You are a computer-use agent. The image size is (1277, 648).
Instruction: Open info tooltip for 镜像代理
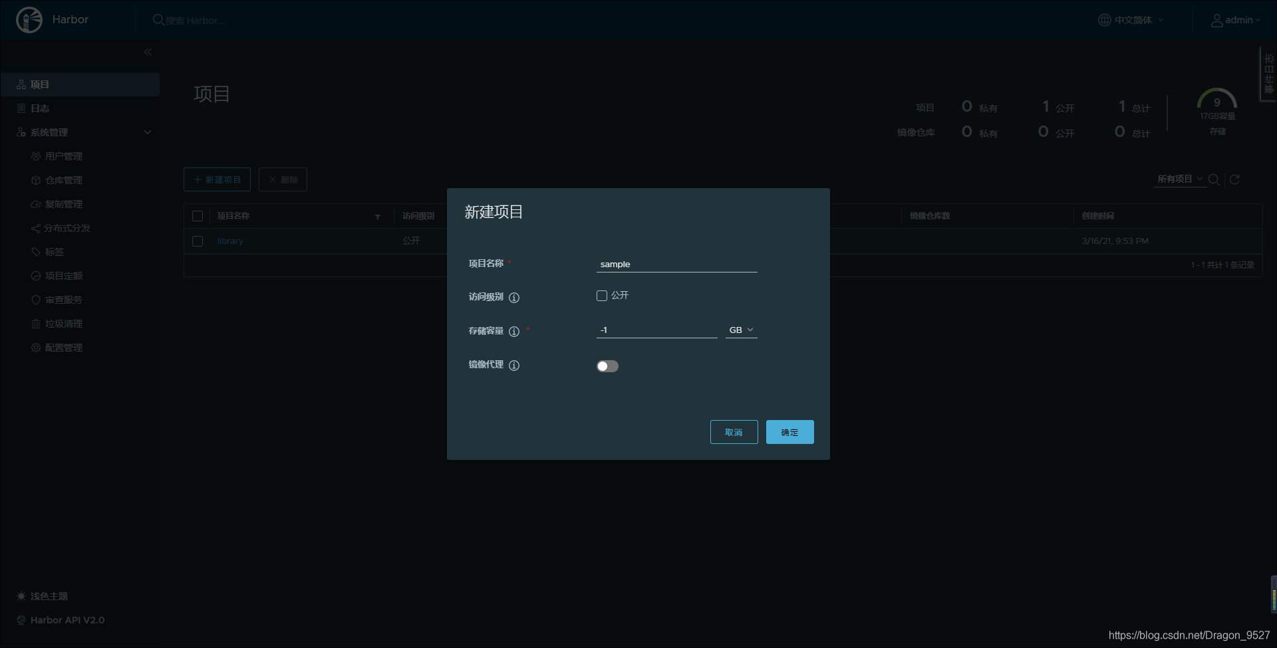click(514, 366)
